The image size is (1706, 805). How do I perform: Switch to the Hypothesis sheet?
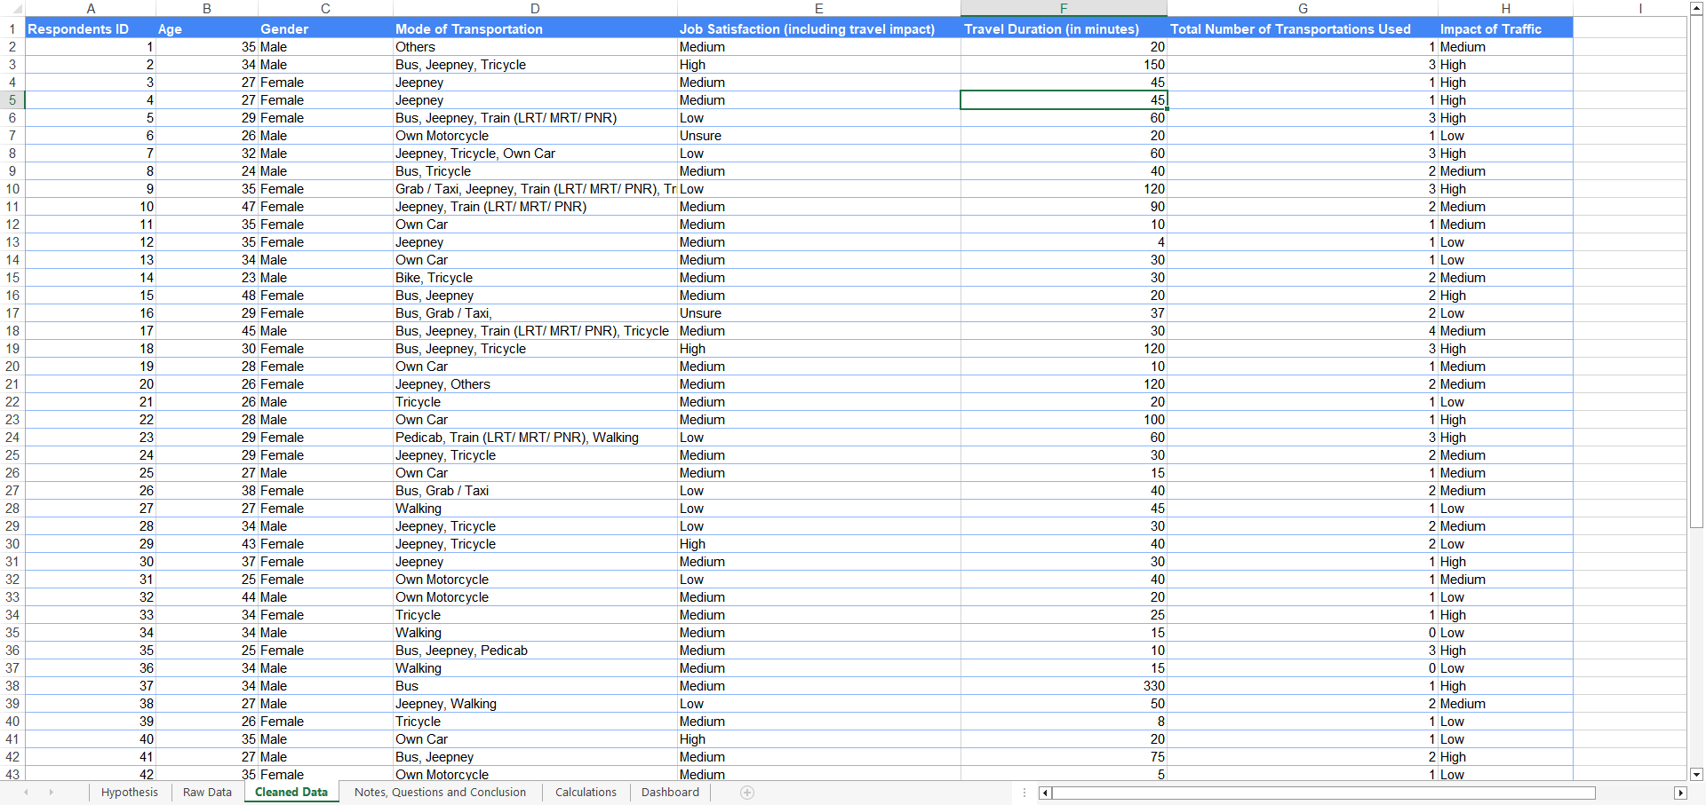pyautogui.click(x=129, y=793)
